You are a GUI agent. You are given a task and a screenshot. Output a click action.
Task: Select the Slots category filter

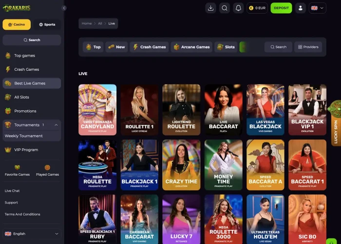click(x=226, y=47)
